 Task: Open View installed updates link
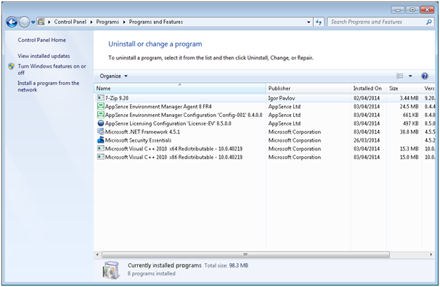(x=44, y=56)
